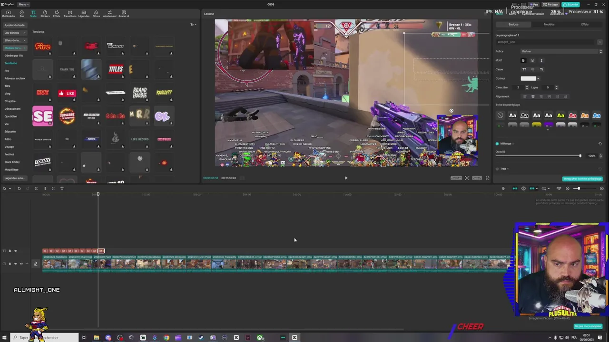Click the cover edit pencil on main track
Image resolution: width=609 pixels, height=342 pixels.
35,264
